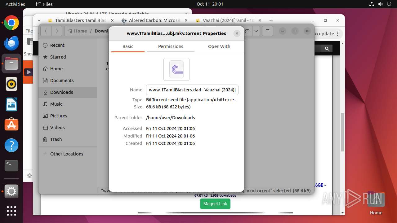The height and width of the screenshot is (223, 397).
Task: Open the clock and calendar panel
Action: (210, 4)
